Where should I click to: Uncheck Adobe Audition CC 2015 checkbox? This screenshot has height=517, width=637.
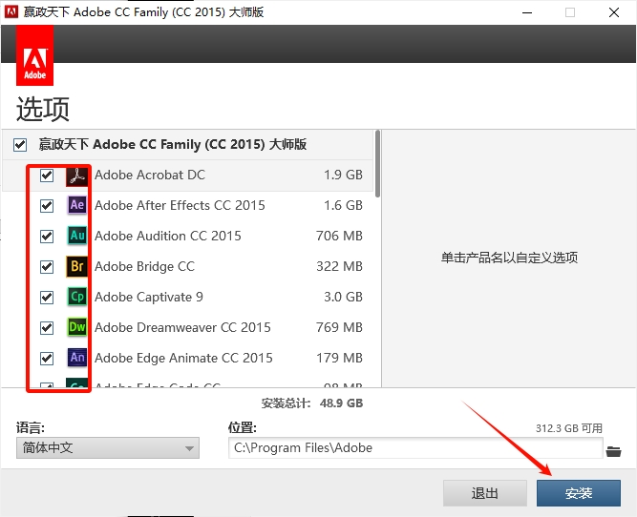pyautogui.click(x=47, y=237)
